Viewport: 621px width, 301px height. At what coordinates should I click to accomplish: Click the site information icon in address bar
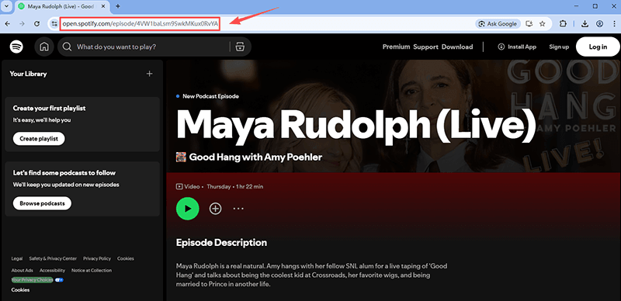(x=54, y=24)
